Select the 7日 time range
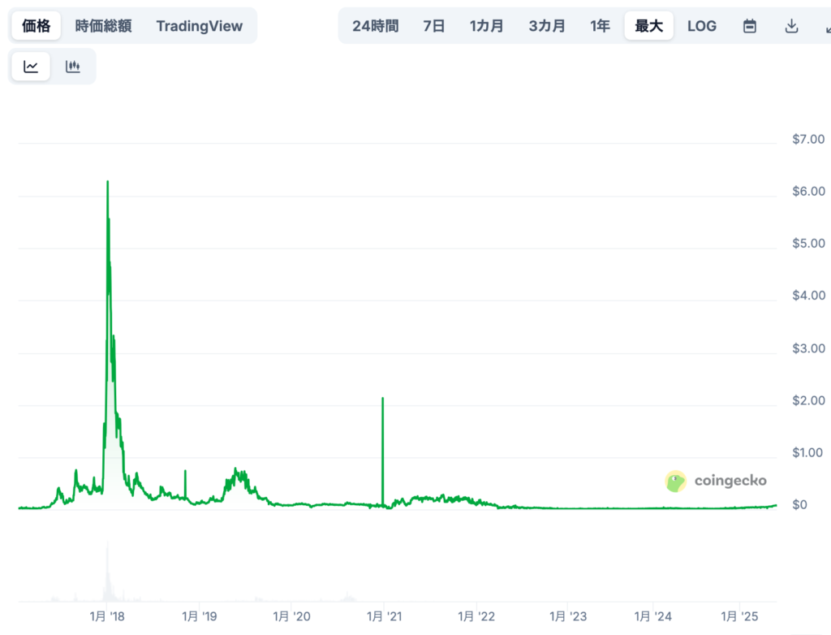The height and width of the screenshot is (635, 831). click(433, 25)
